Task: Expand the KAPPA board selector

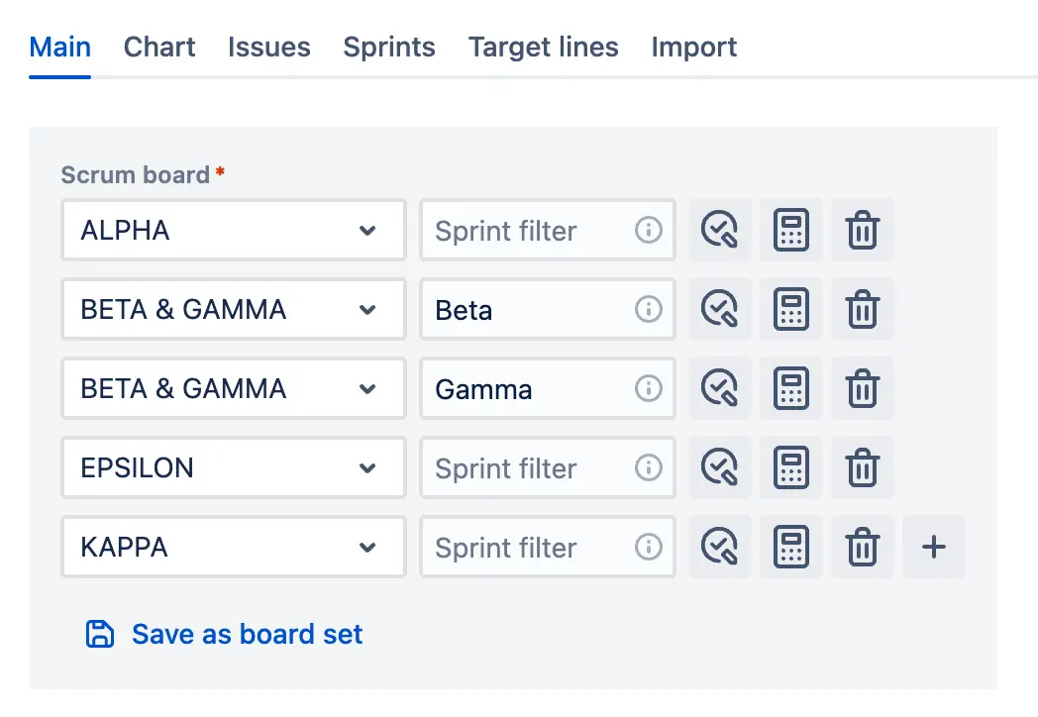Action: 233,548
